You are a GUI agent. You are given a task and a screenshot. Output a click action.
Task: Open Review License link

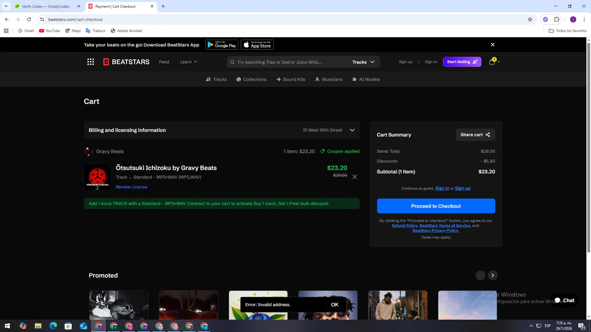point(132,187)
